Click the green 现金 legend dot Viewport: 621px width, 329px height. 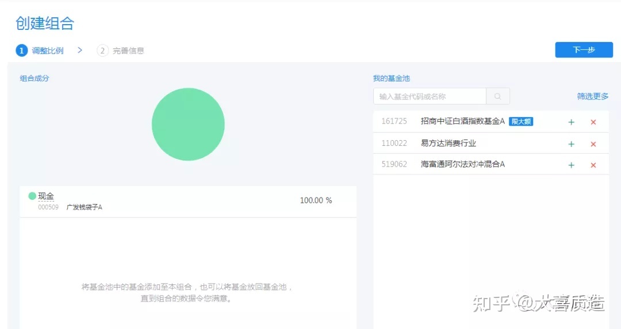tap(32, 196)
